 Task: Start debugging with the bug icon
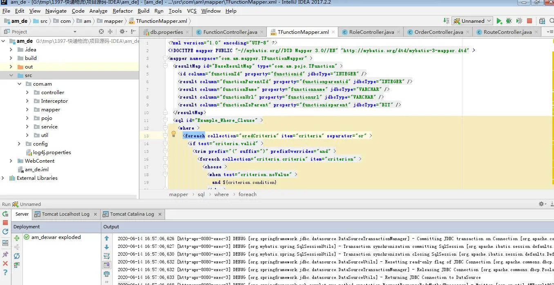509,21
